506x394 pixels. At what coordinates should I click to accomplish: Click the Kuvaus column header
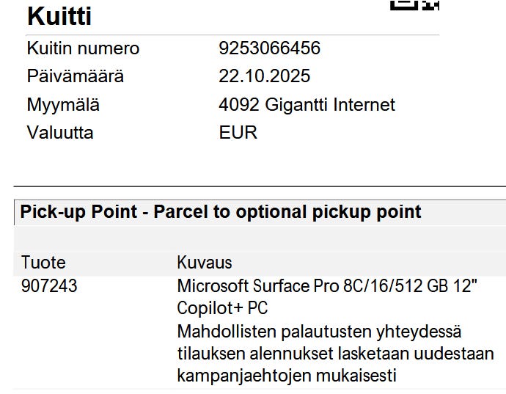205,263
